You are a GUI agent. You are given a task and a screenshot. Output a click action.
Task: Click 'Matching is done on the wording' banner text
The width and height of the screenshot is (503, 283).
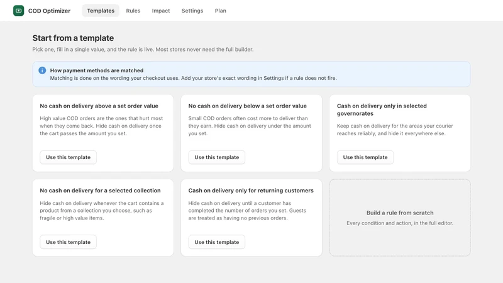pyautogui.click(x=193, y=78)
